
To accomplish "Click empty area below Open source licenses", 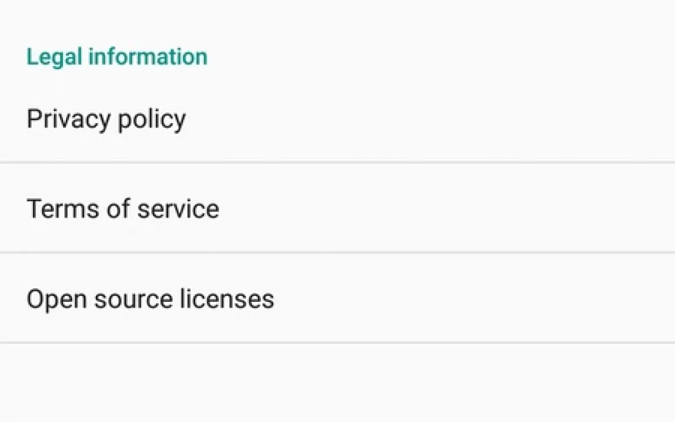I will (x=337, y=383).
